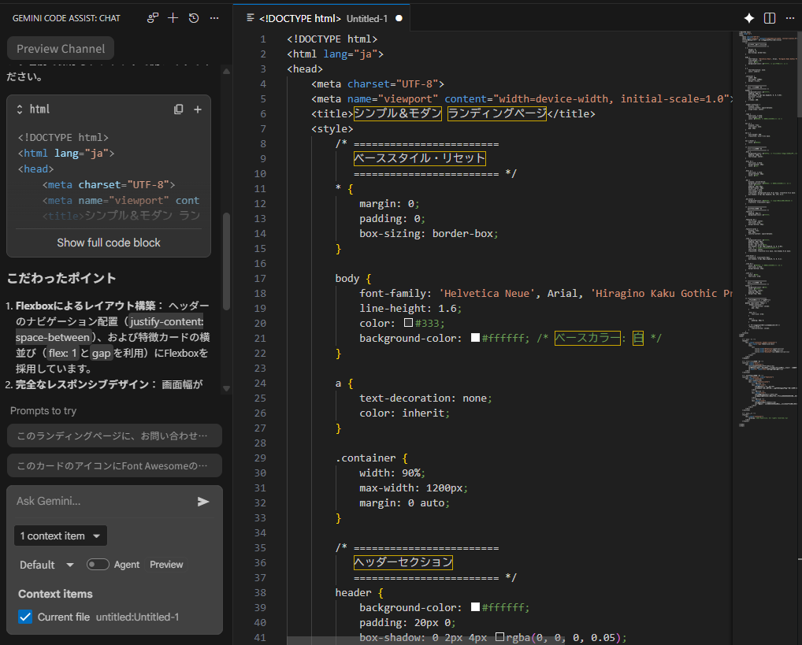The width and height of the screenshot is (802, 645).
Task: Click the "<style>" tag on line 7
Action: pyautogui.click(x=332, y=129)
